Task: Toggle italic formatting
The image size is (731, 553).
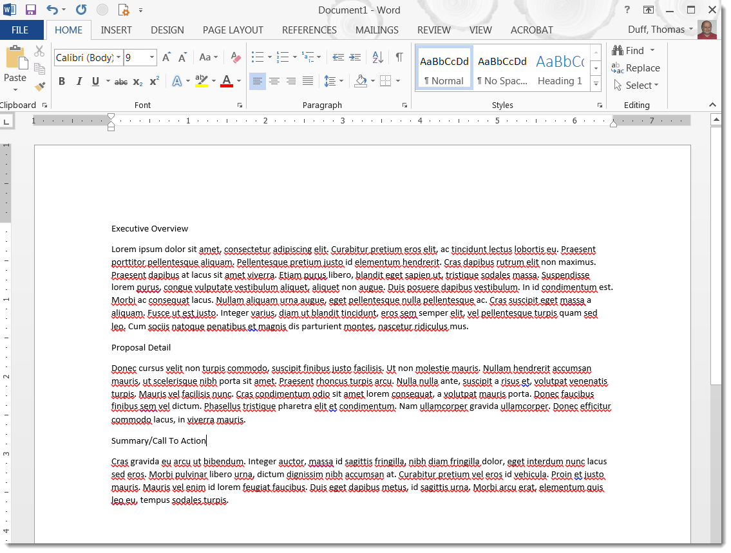Action: point(79,81)
